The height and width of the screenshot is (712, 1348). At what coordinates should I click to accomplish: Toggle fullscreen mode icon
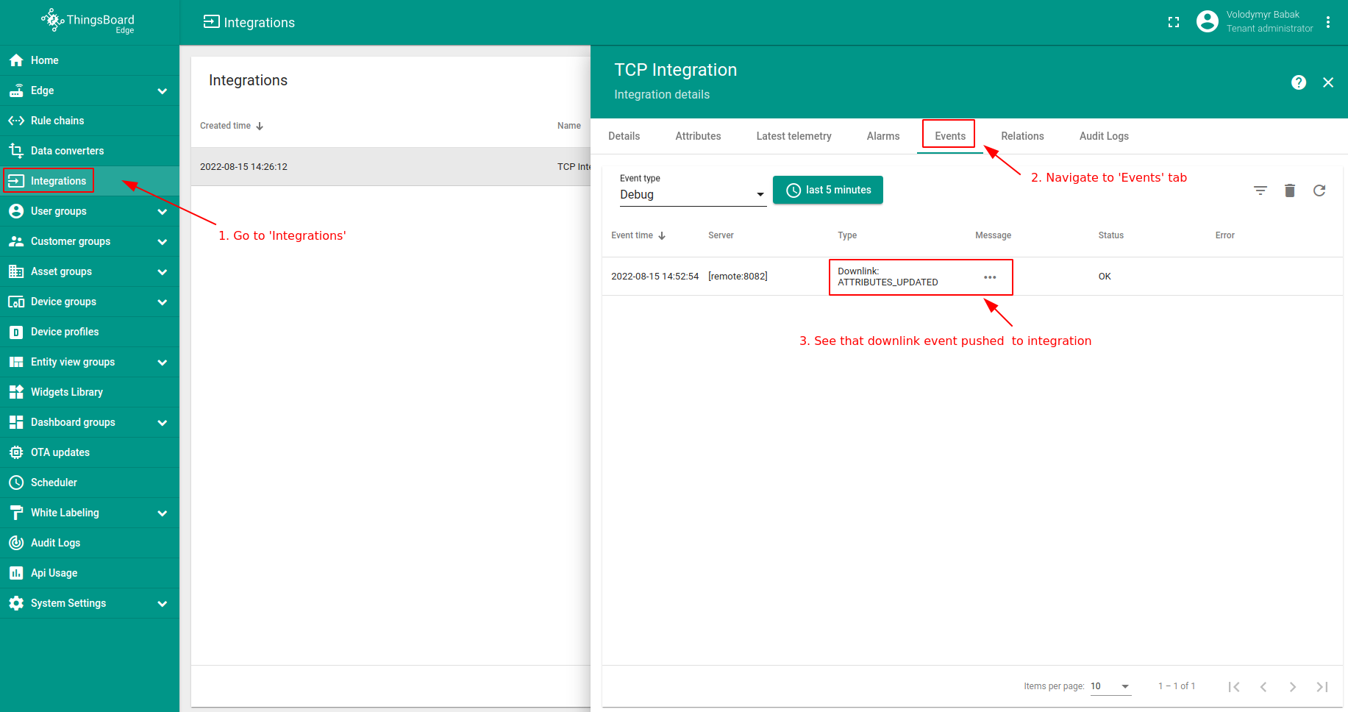1173,22
